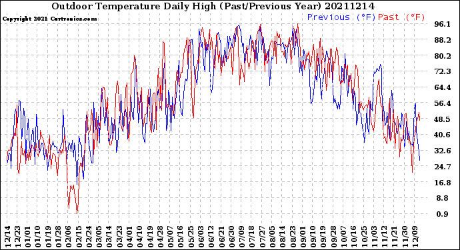The image size is (460, 250).
Task: Click the 04/28 x-axis date label
Action: (159, 237)
